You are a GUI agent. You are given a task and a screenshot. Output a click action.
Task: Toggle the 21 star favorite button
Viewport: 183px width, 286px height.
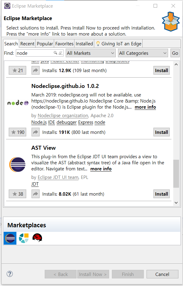(x=18, y=70)
